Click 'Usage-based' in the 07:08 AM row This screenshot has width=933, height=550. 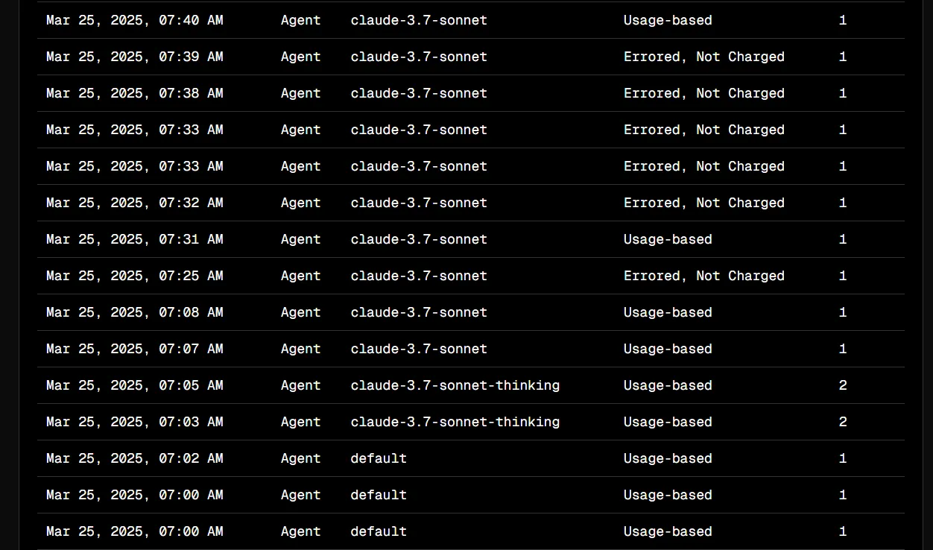(x=668, y=312)
